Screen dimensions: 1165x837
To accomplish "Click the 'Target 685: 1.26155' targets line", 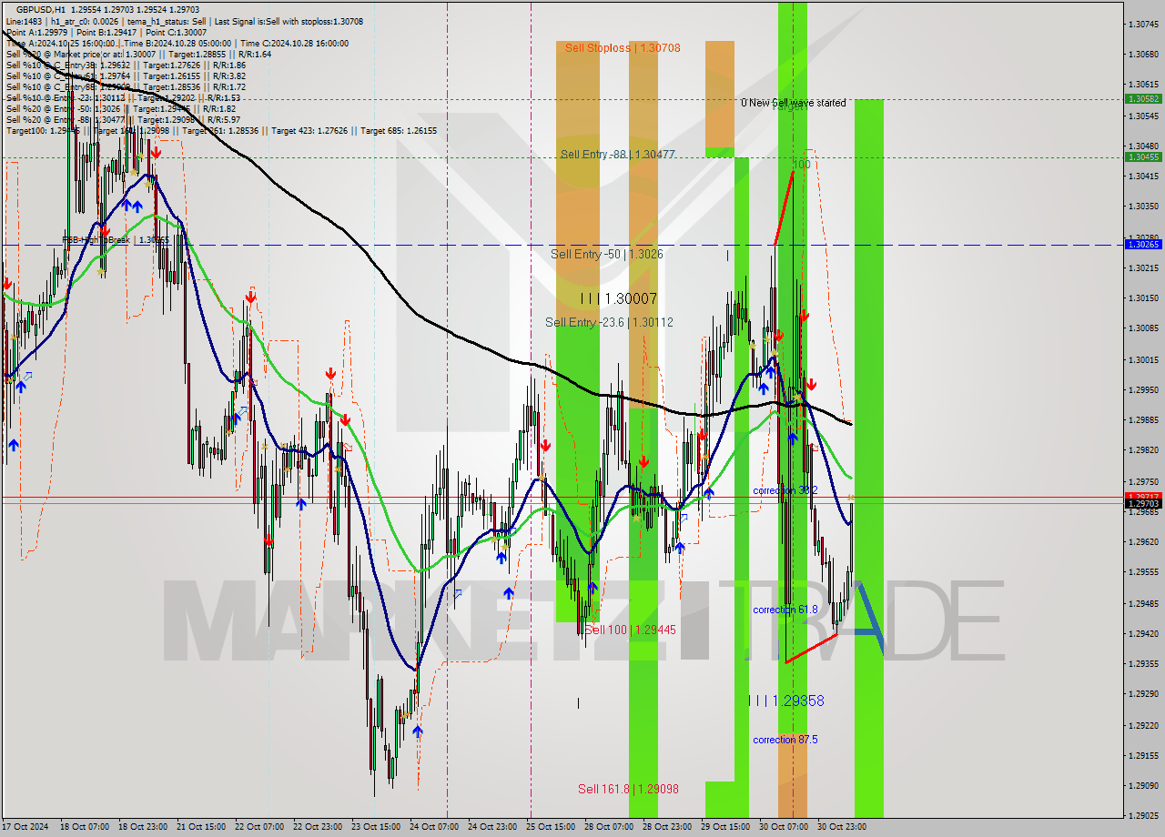I will (x=221, y=130).
